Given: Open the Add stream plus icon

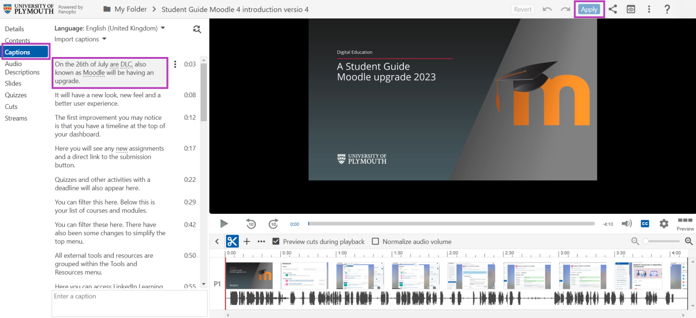Looking at the screenshot, I should point(246,241).
